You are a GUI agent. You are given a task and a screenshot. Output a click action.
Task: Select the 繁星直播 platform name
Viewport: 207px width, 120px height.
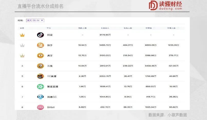click(x=53, y=87)
